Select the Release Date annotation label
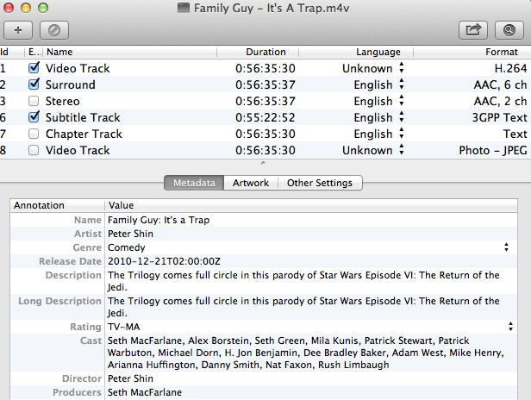The height and width of the screenshot is (400, 531). (x=70, y=261)
